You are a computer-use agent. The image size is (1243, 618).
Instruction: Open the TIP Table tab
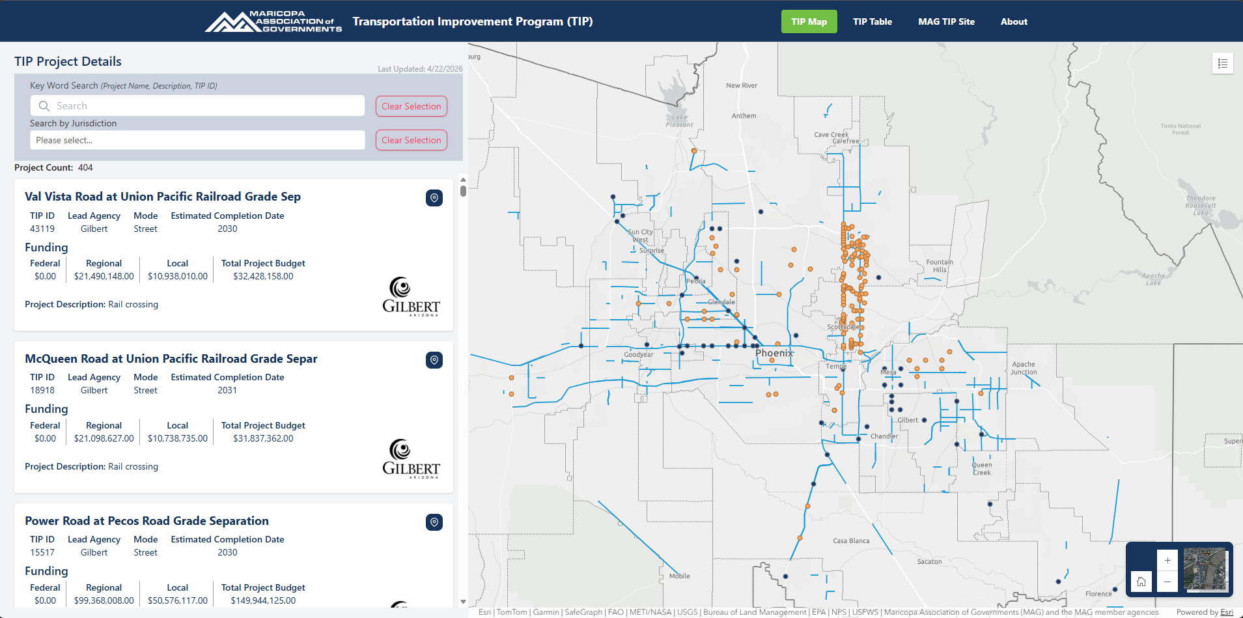[873, 21]
